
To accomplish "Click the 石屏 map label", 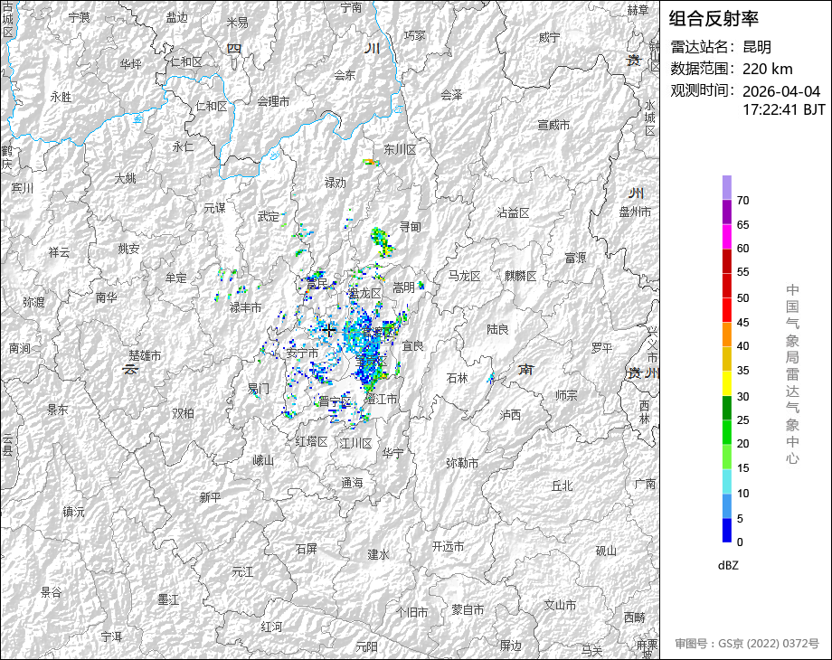I will tap(307, 549).
